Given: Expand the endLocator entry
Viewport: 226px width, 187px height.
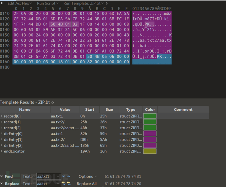Looking at the screenshot, I should [2, 151].
